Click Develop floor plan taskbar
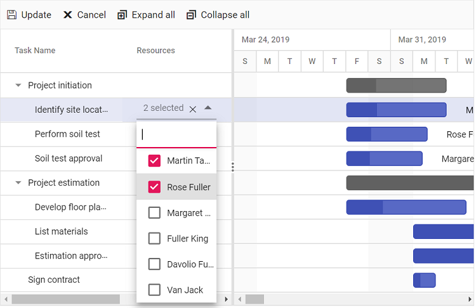 pyautogui.click(x=406, y=207)
